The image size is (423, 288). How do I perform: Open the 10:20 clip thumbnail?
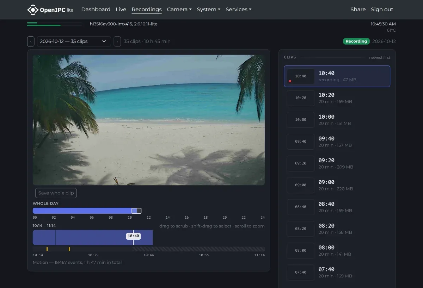[x=301, y=98]
